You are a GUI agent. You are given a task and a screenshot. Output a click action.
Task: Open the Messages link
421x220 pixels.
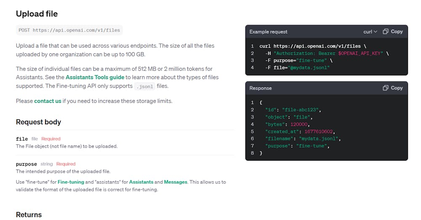click(176, 182)
